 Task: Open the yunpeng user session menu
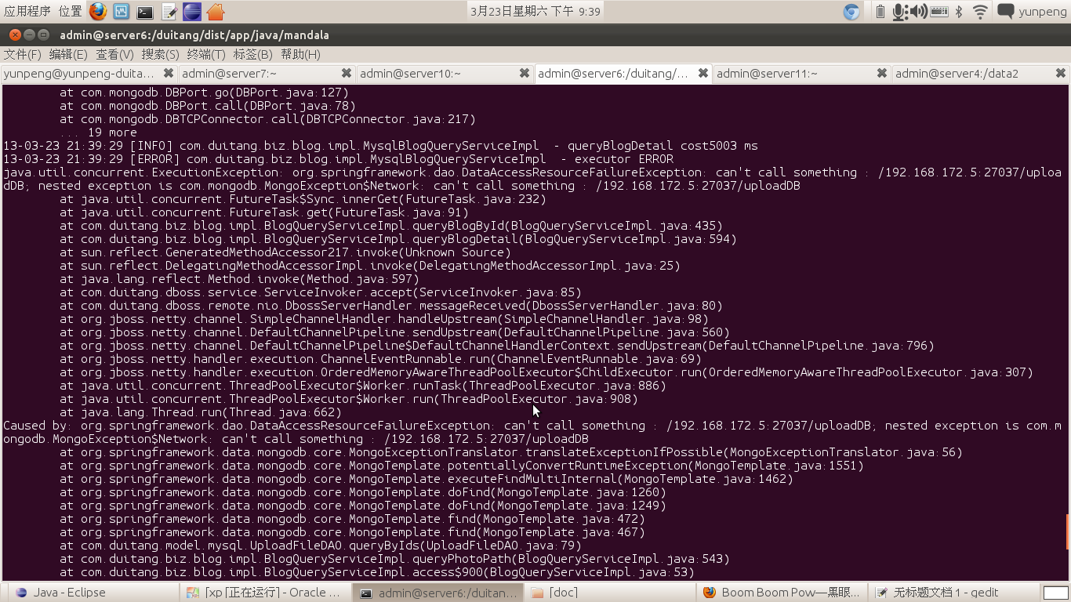tap(1042, 12)
